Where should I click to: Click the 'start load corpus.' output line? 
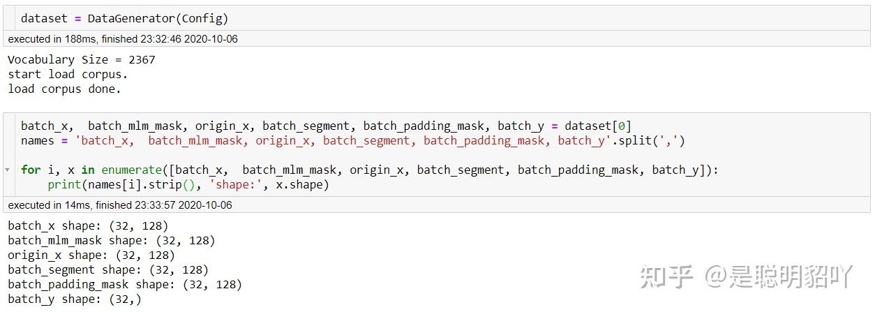68,75
